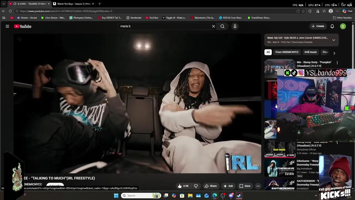This screenshot has height=200, width=355.
Task: Open Task View in the taskbar
Action: [x=166, y=196]
